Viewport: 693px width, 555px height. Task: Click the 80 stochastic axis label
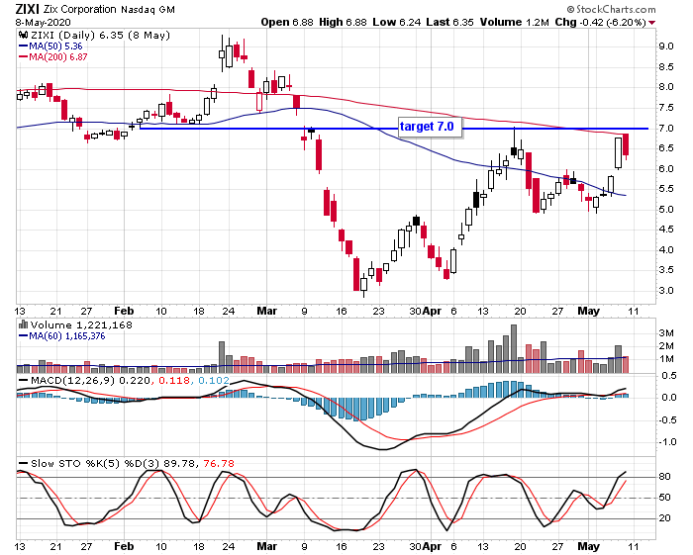[665, 477]
